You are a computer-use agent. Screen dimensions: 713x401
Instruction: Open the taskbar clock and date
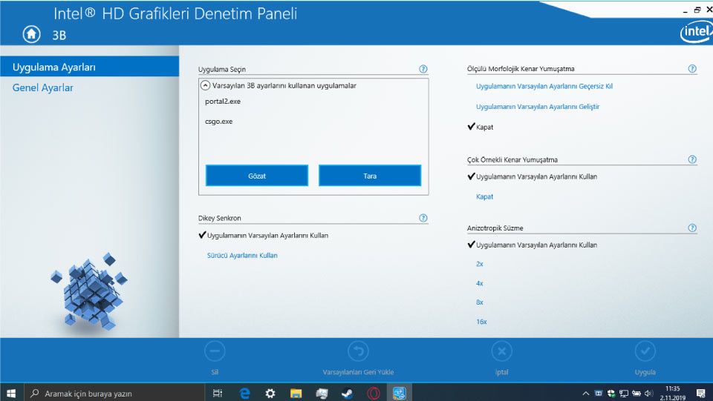(x=673, y=394)
